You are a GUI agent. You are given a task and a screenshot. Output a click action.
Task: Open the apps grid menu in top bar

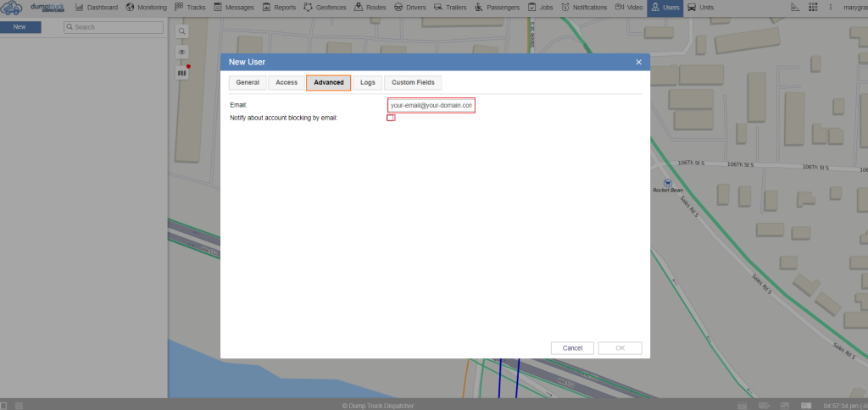(x=813, y=7)
